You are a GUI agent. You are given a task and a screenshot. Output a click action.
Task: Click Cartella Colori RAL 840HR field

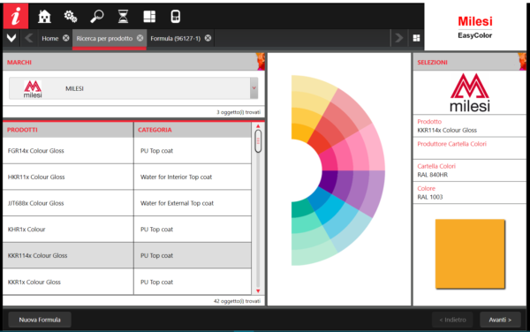[470, 170]
